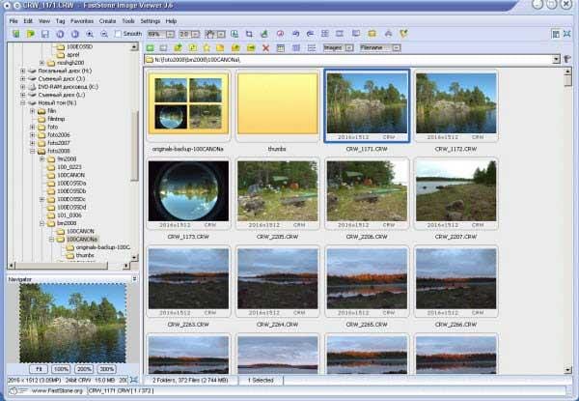Open the Create menu
This screenshot has height=401, width=579.
click(x=107, y=21)
